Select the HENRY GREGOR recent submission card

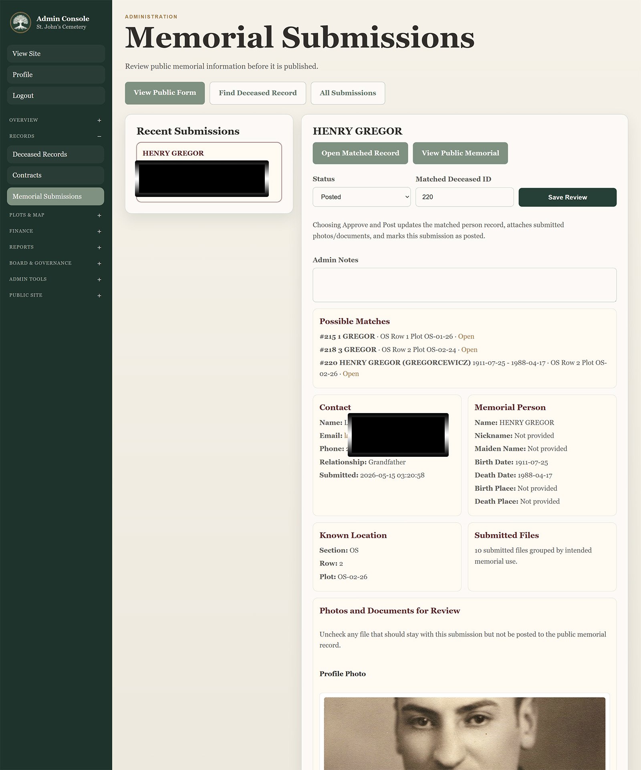click(209, 172)
